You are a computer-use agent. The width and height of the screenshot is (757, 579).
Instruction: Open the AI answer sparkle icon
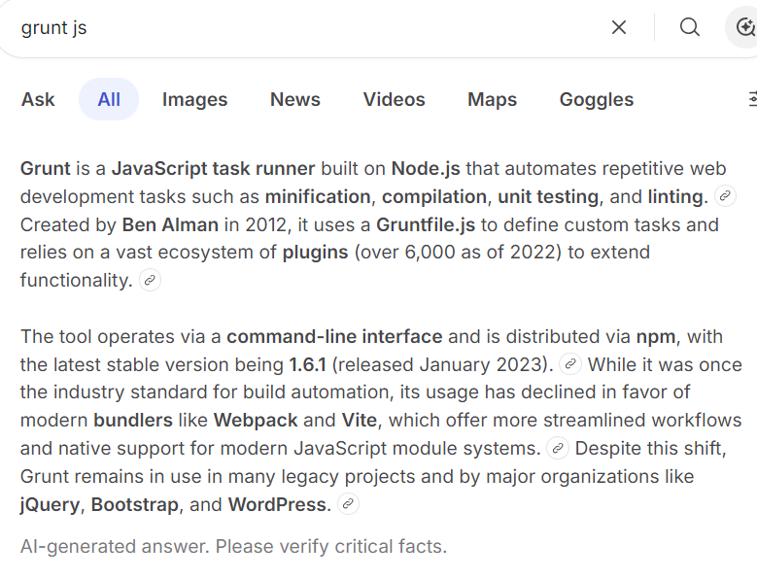point(745,27)
